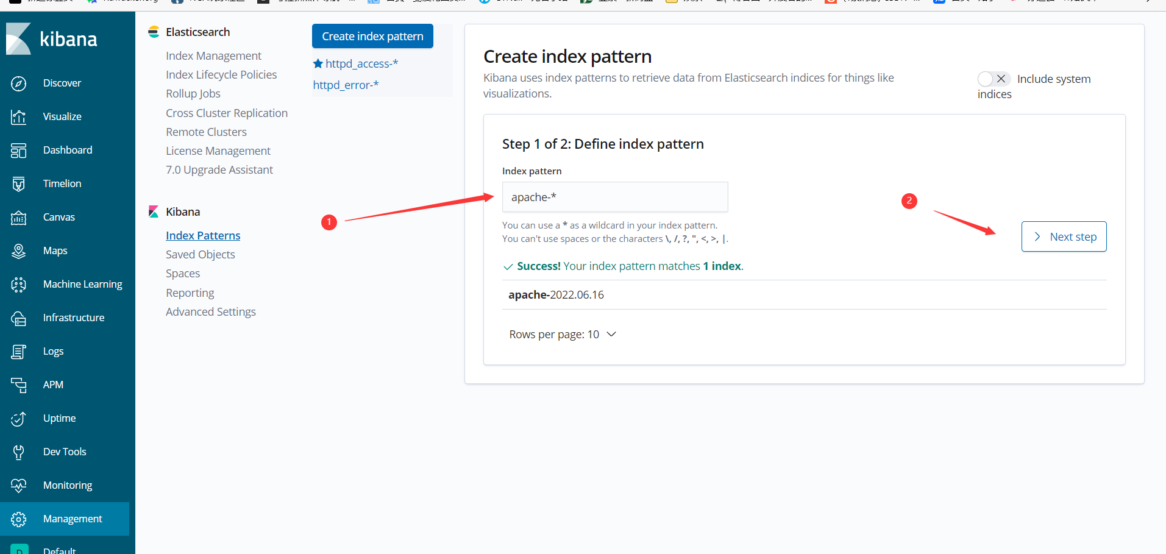Select the apache-2022.06.16 index row

[804, 294]
